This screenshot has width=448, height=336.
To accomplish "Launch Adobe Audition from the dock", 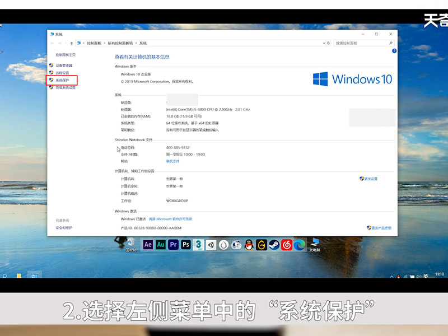I will pyautogui.click(x=161, y=245).
